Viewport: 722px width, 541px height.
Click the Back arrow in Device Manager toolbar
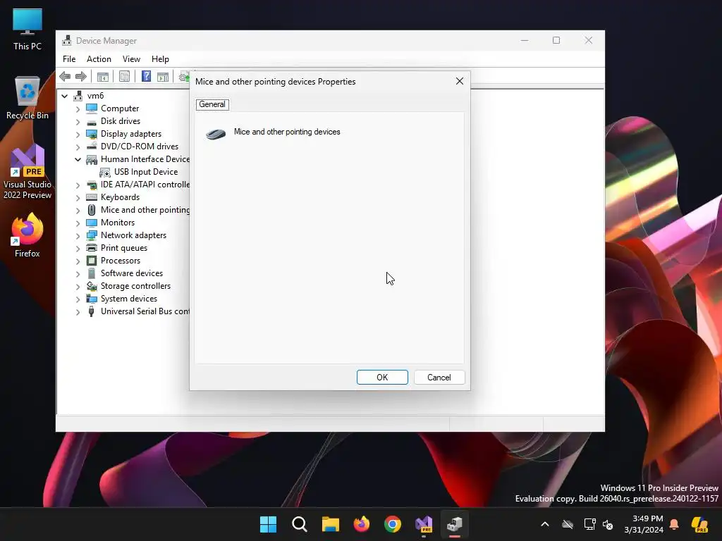65,76
